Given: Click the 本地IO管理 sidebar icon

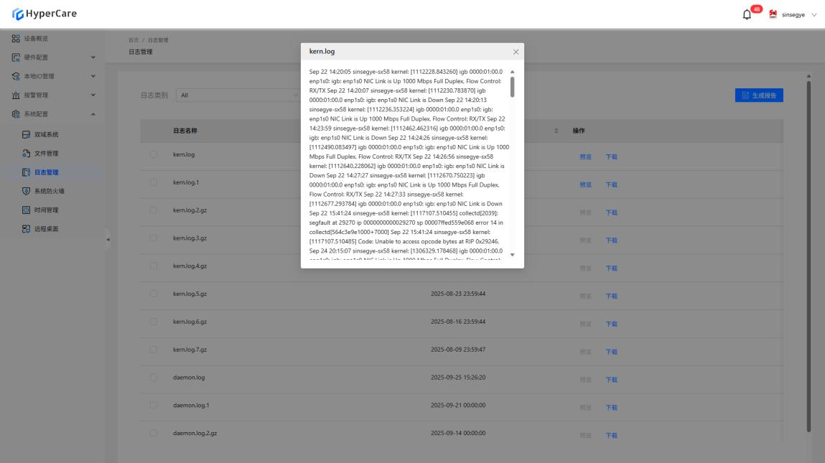Looking at the screenshot, I should coord(16,76).
